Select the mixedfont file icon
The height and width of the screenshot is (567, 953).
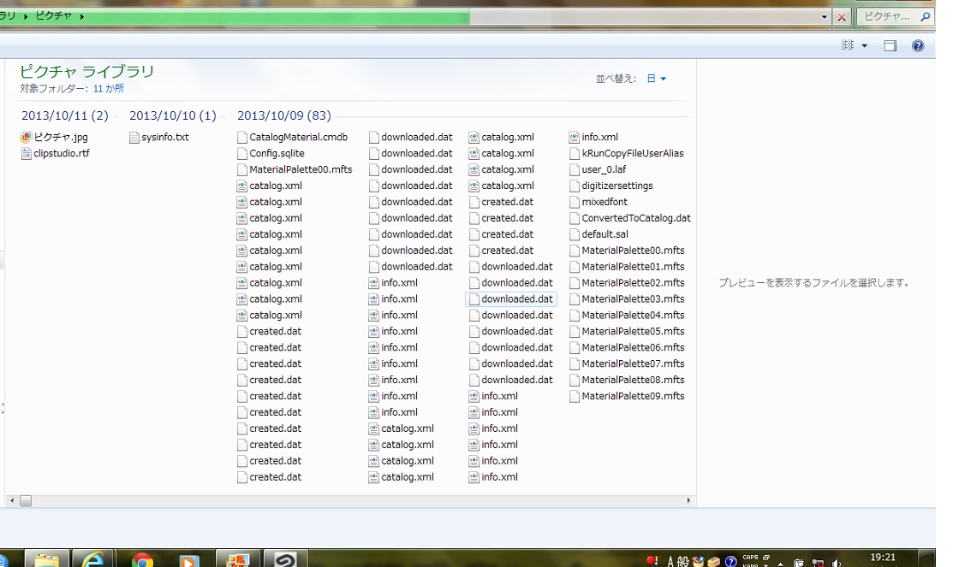pyautogui.click(x=575, y=202)
